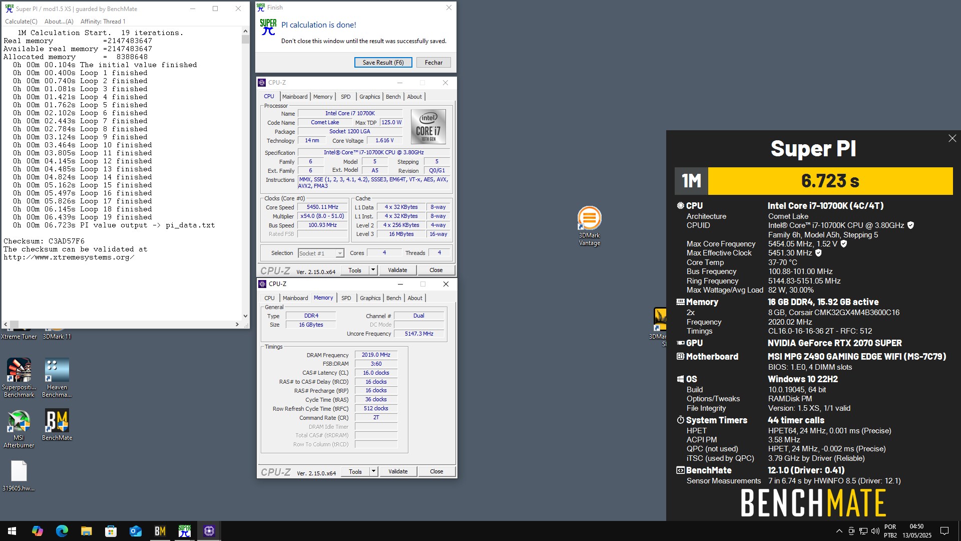
Task: Open network settings tray icon
Action: (863, 531)
